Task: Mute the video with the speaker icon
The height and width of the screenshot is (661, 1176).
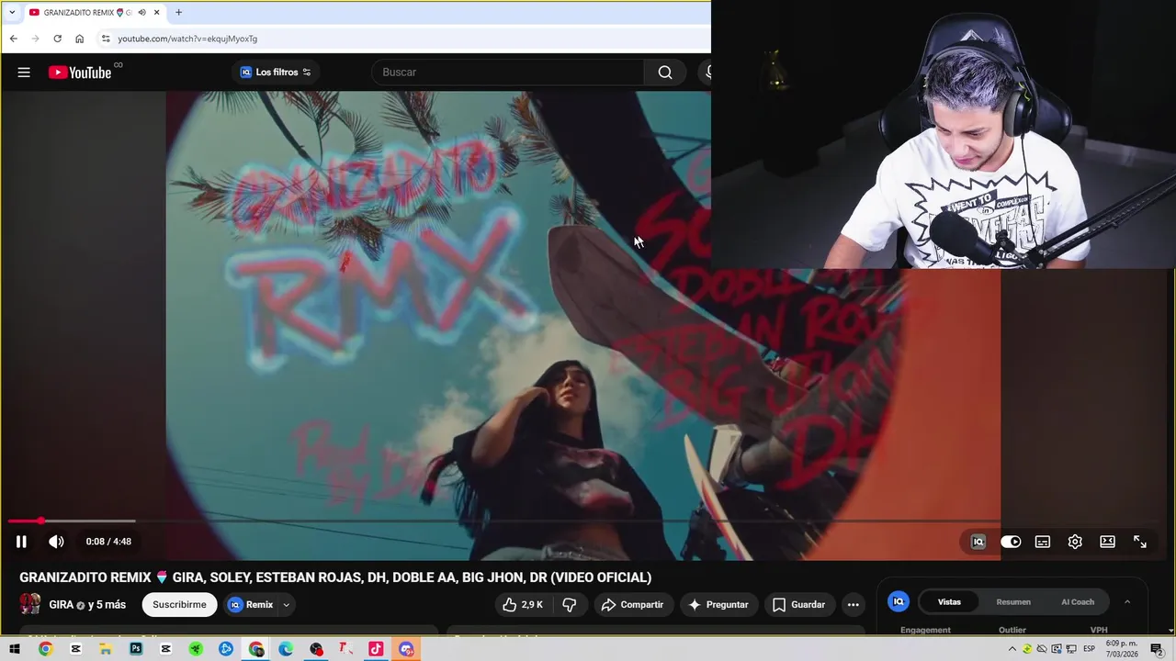Action: click(x=56, y=542)
